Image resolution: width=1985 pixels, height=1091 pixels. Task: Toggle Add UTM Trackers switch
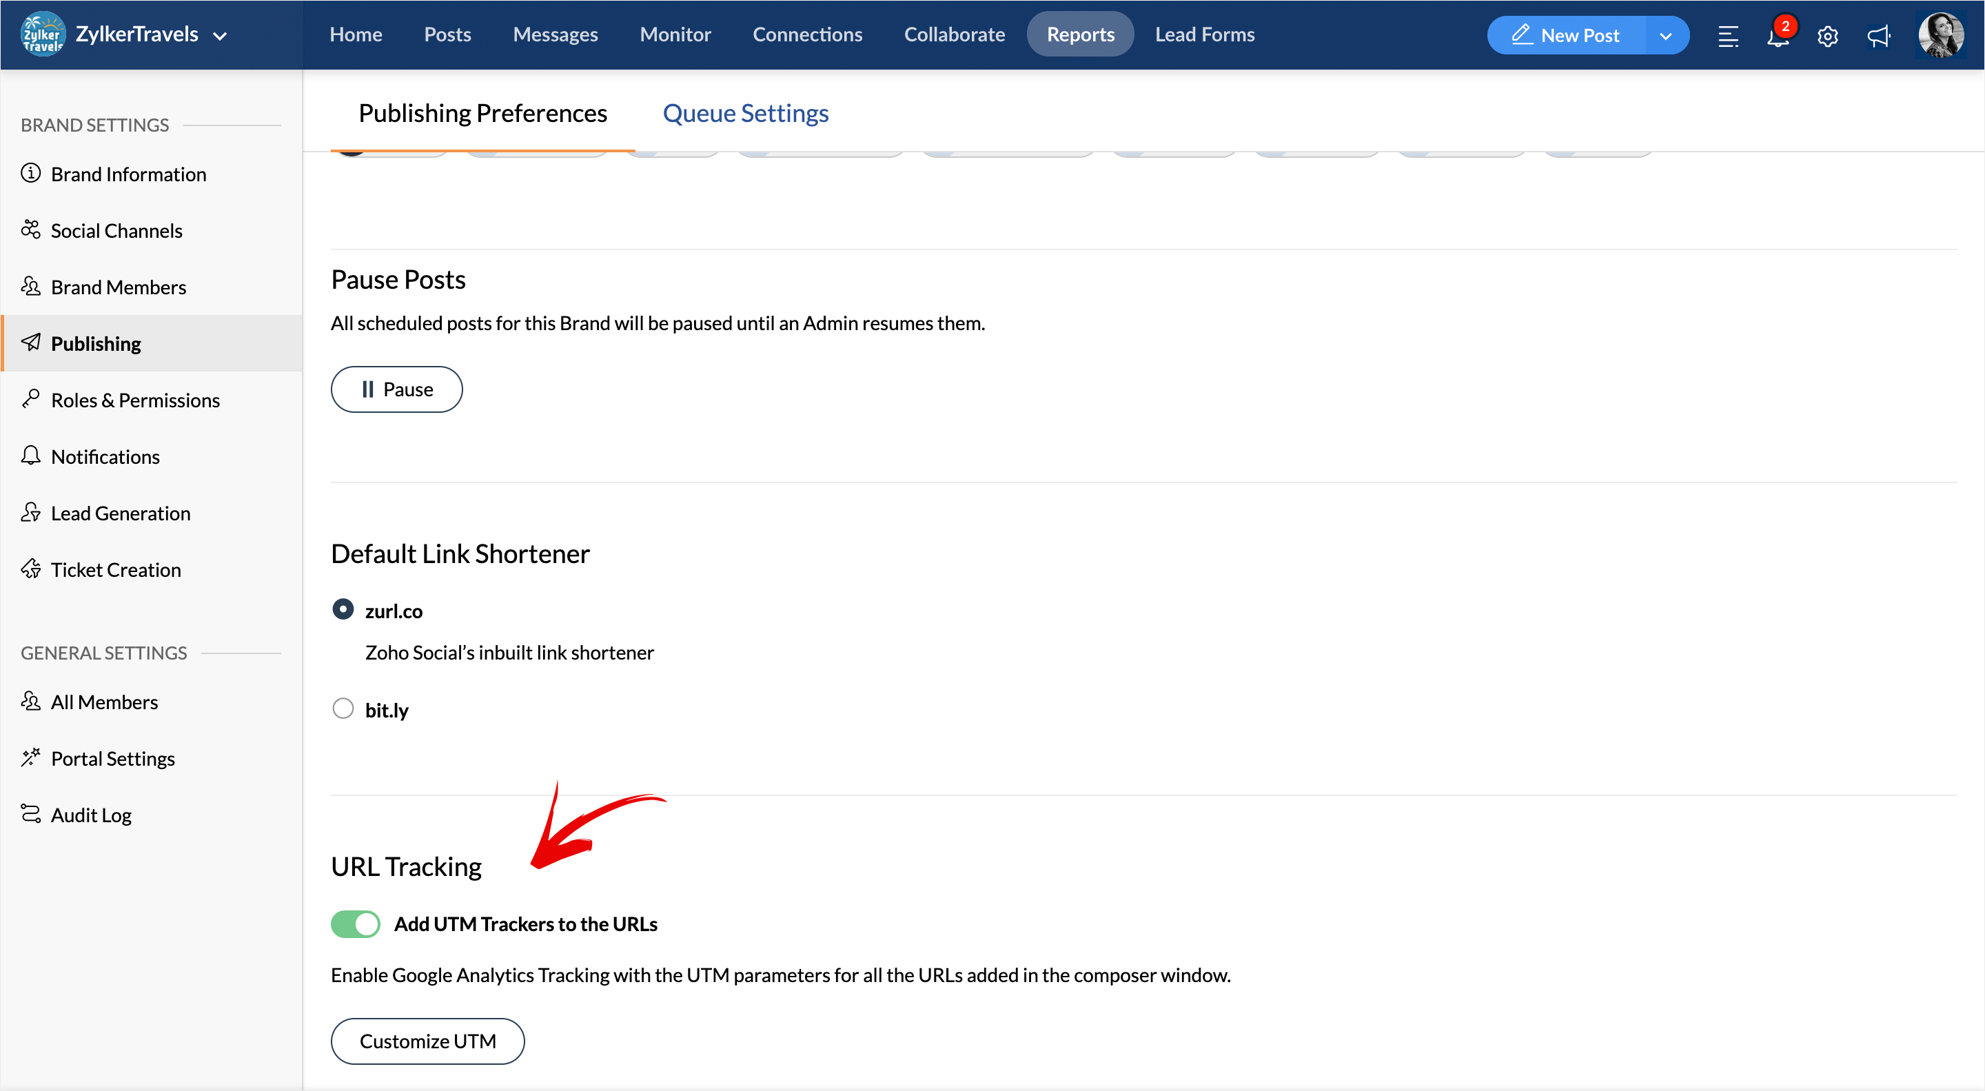355,924
